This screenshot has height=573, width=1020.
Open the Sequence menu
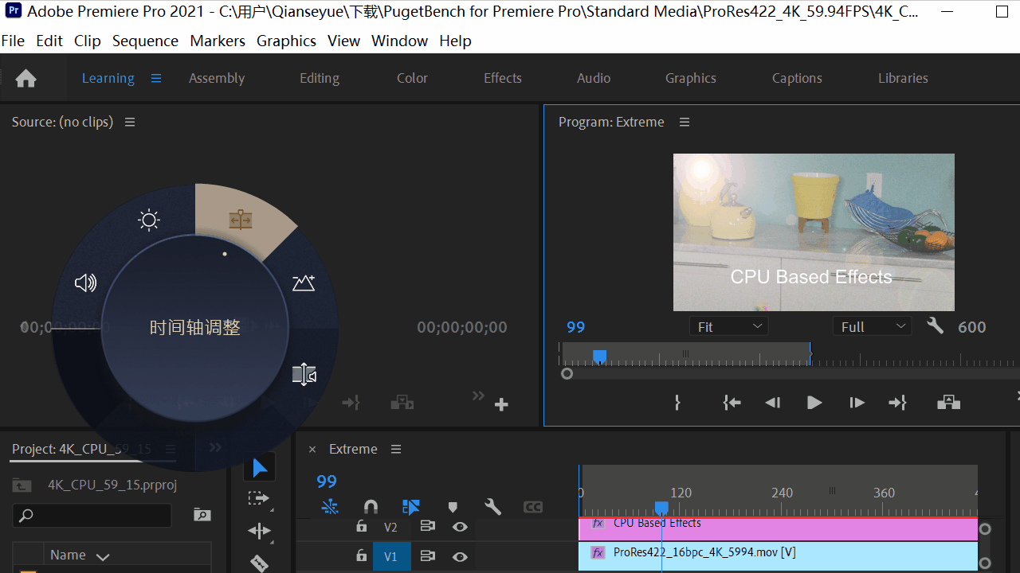click(145, 41)
